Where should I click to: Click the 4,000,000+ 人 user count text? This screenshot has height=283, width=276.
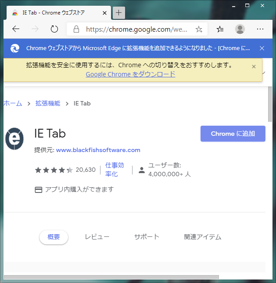coord(169,174)
